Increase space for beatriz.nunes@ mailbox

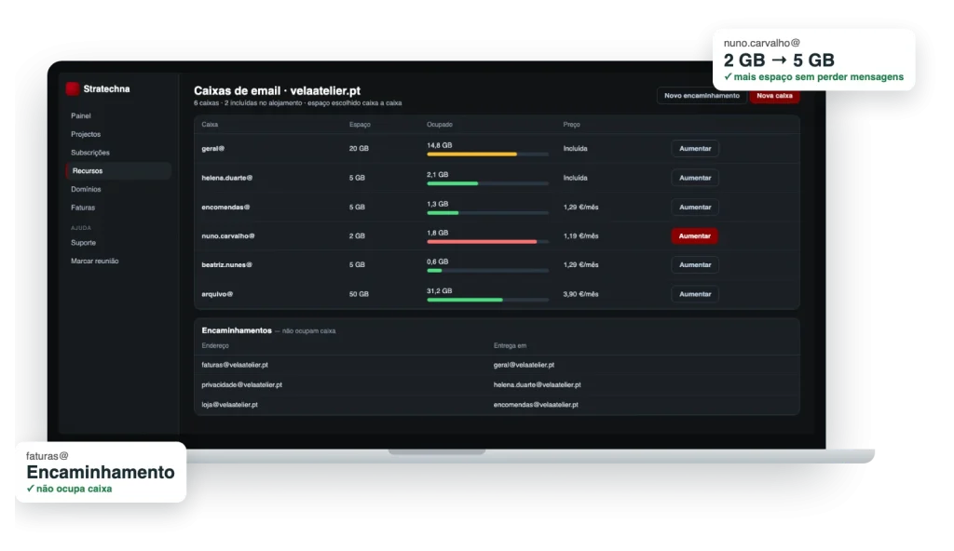coord(695,264)
